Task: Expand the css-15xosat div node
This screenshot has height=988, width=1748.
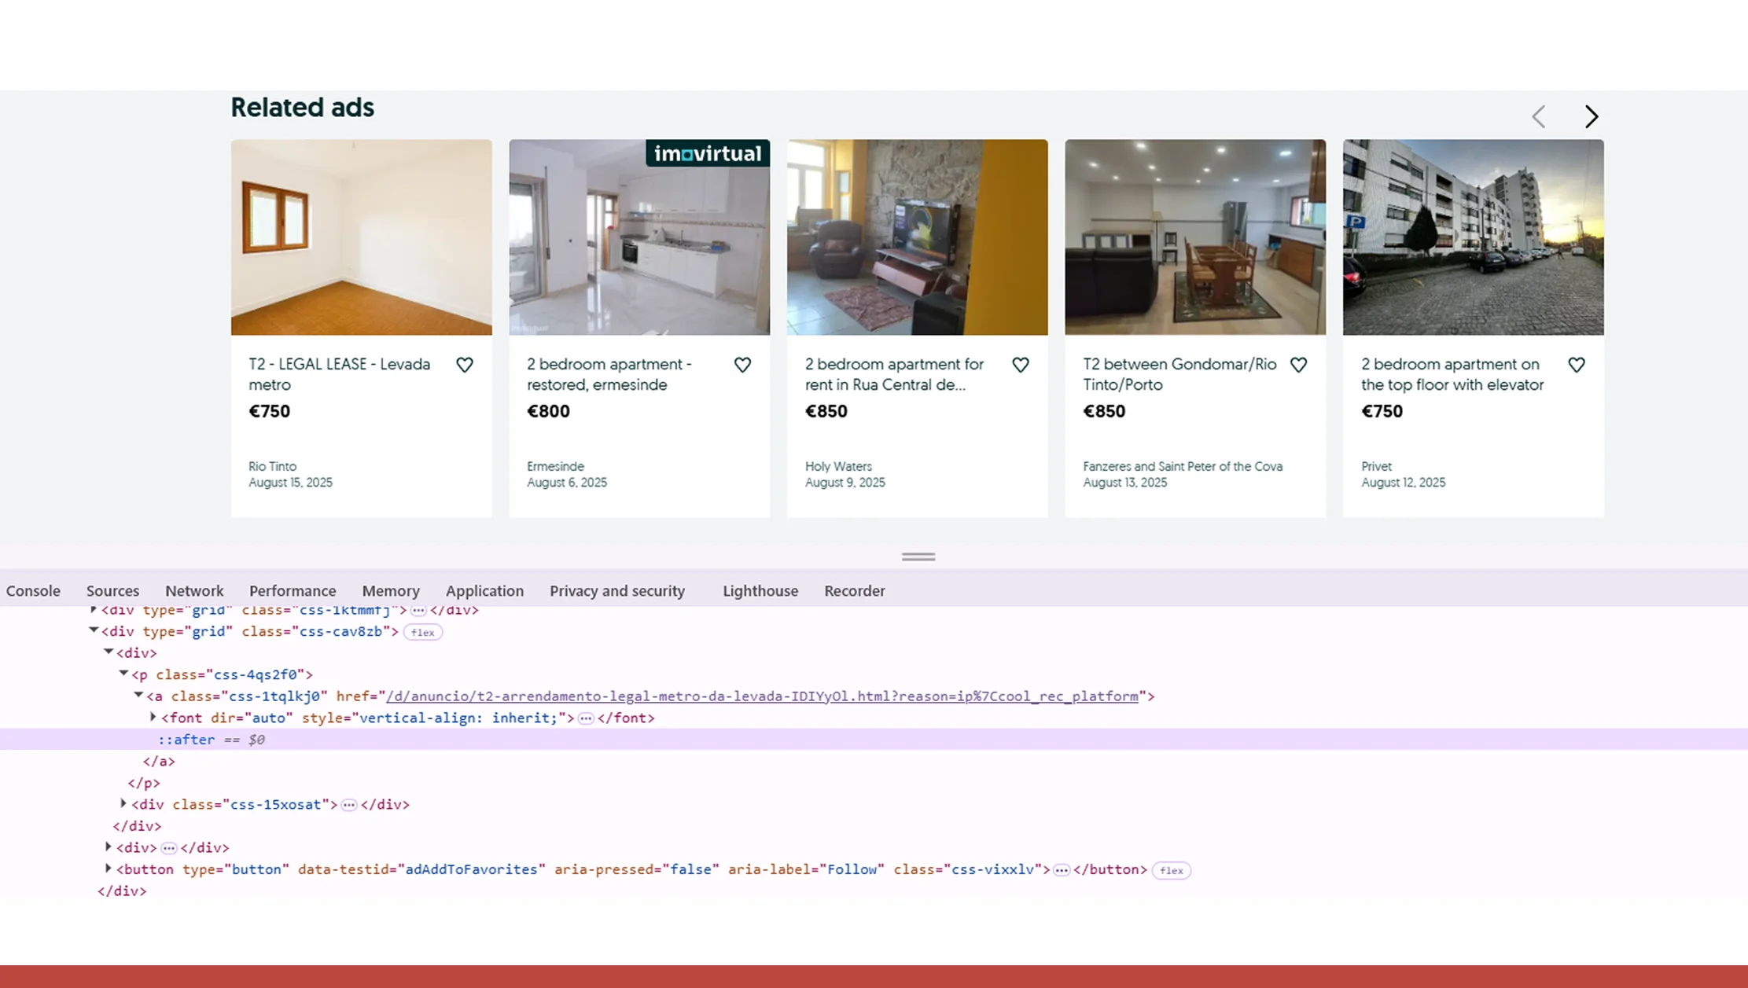Action: [x=123, y=804]
